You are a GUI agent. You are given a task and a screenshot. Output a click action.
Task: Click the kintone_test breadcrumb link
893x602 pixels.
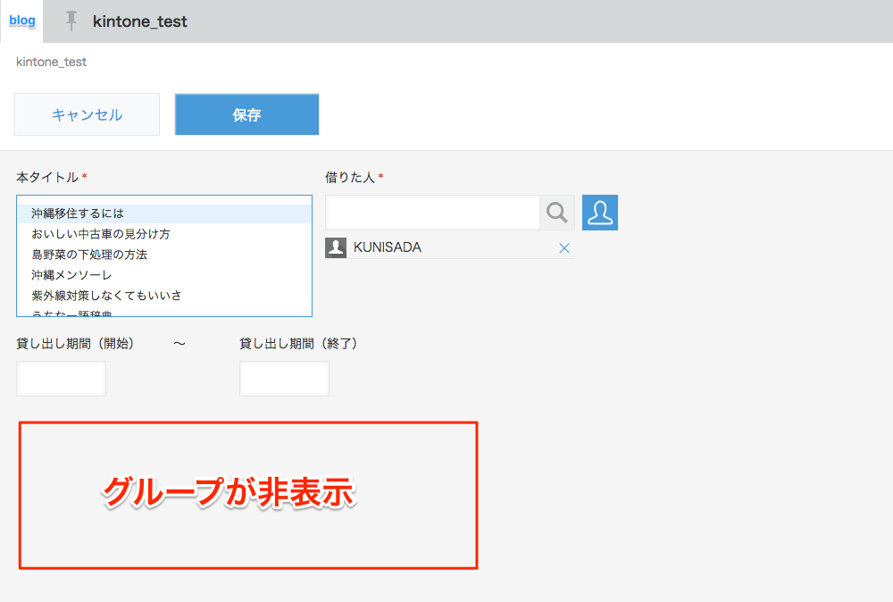[x=49, y=62]
